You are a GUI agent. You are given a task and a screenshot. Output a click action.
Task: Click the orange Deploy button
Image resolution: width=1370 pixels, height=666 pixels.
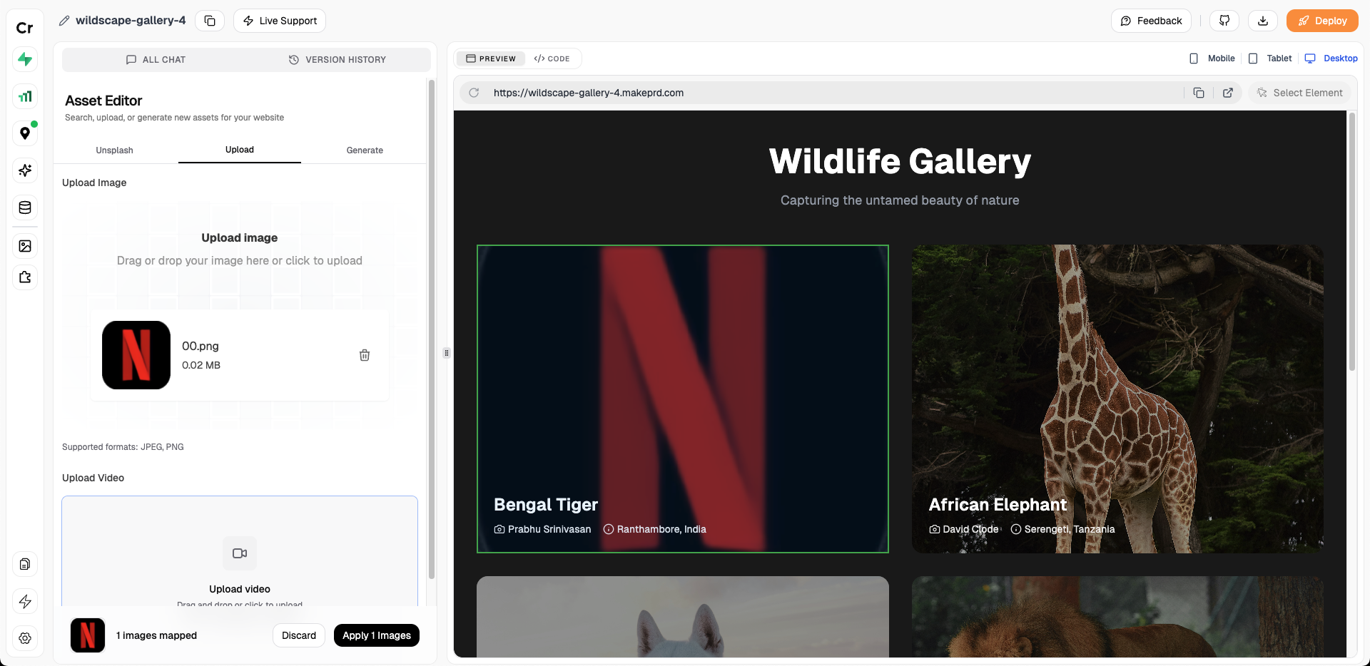click(x=1322, y=21)
